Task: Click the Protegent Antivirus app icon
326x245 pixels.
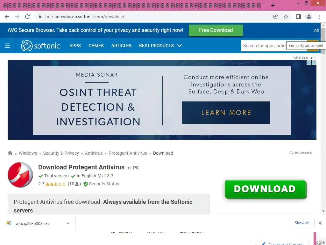Action: [20, 175]
